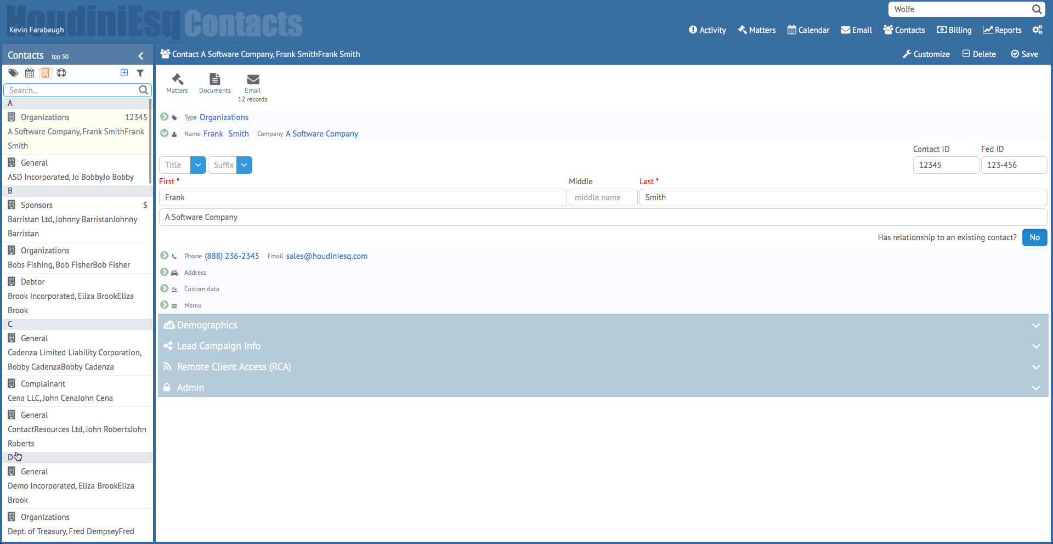Click the Delete button

click(x=979, y=54)
